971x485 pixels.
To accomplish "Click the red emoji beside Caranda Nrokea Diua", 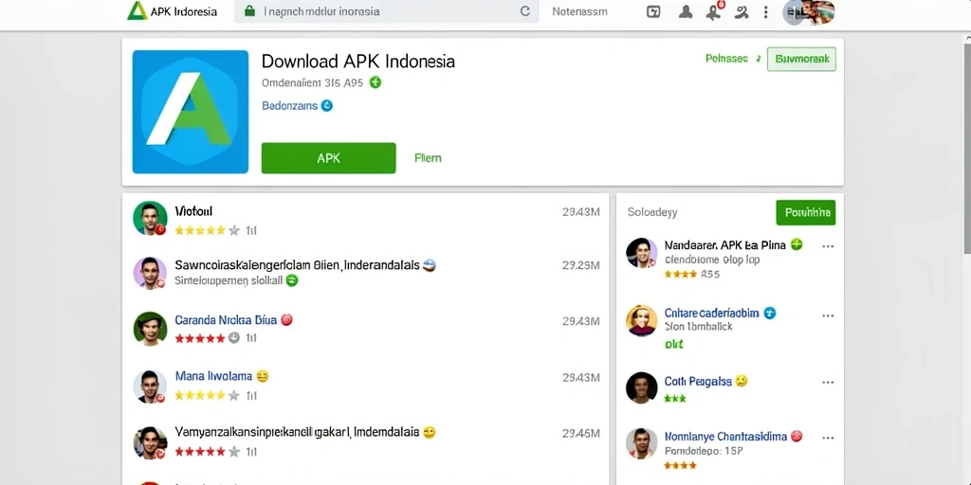I will coord(286,320).
